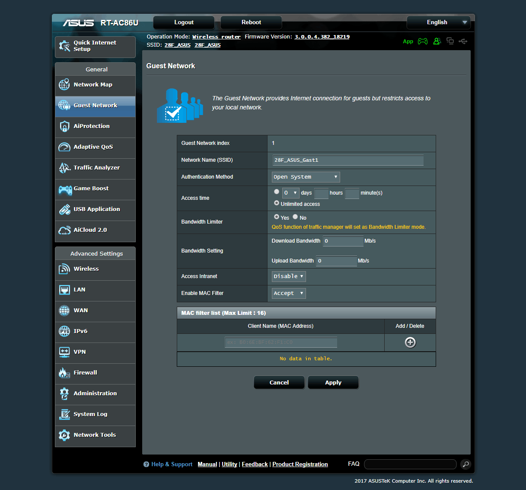Open the firmware version 3.0.0.4.382_18219 link

(322, 37)
